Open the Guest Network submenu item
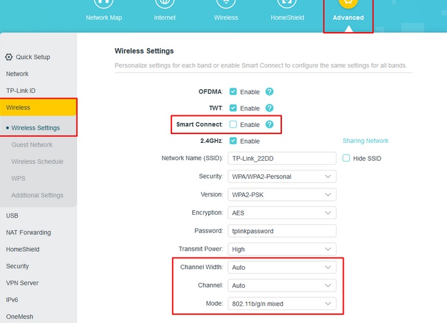The width and height of the screenshot is (447, 323). point(32,145)
